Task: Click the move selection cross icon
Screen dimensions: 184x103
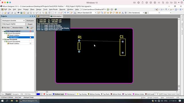Action: point(55,13)
